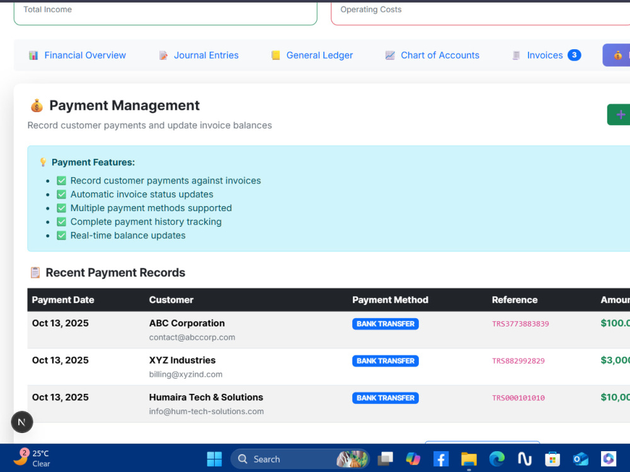The height and width of the screenshot is (472, 630).
Task: Click the $100 amount for ABC Corporation
Action: click(615, 323)
